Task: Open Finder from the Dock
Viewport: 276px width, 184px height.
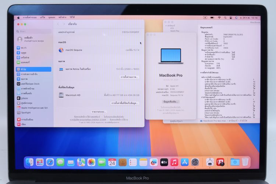Action: point(29,162)
